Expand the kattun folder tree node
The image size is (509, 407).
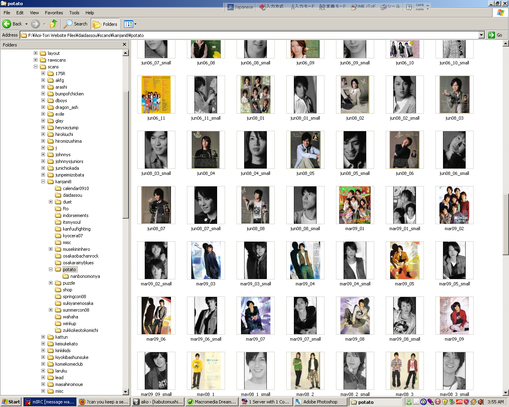[43, 337]
